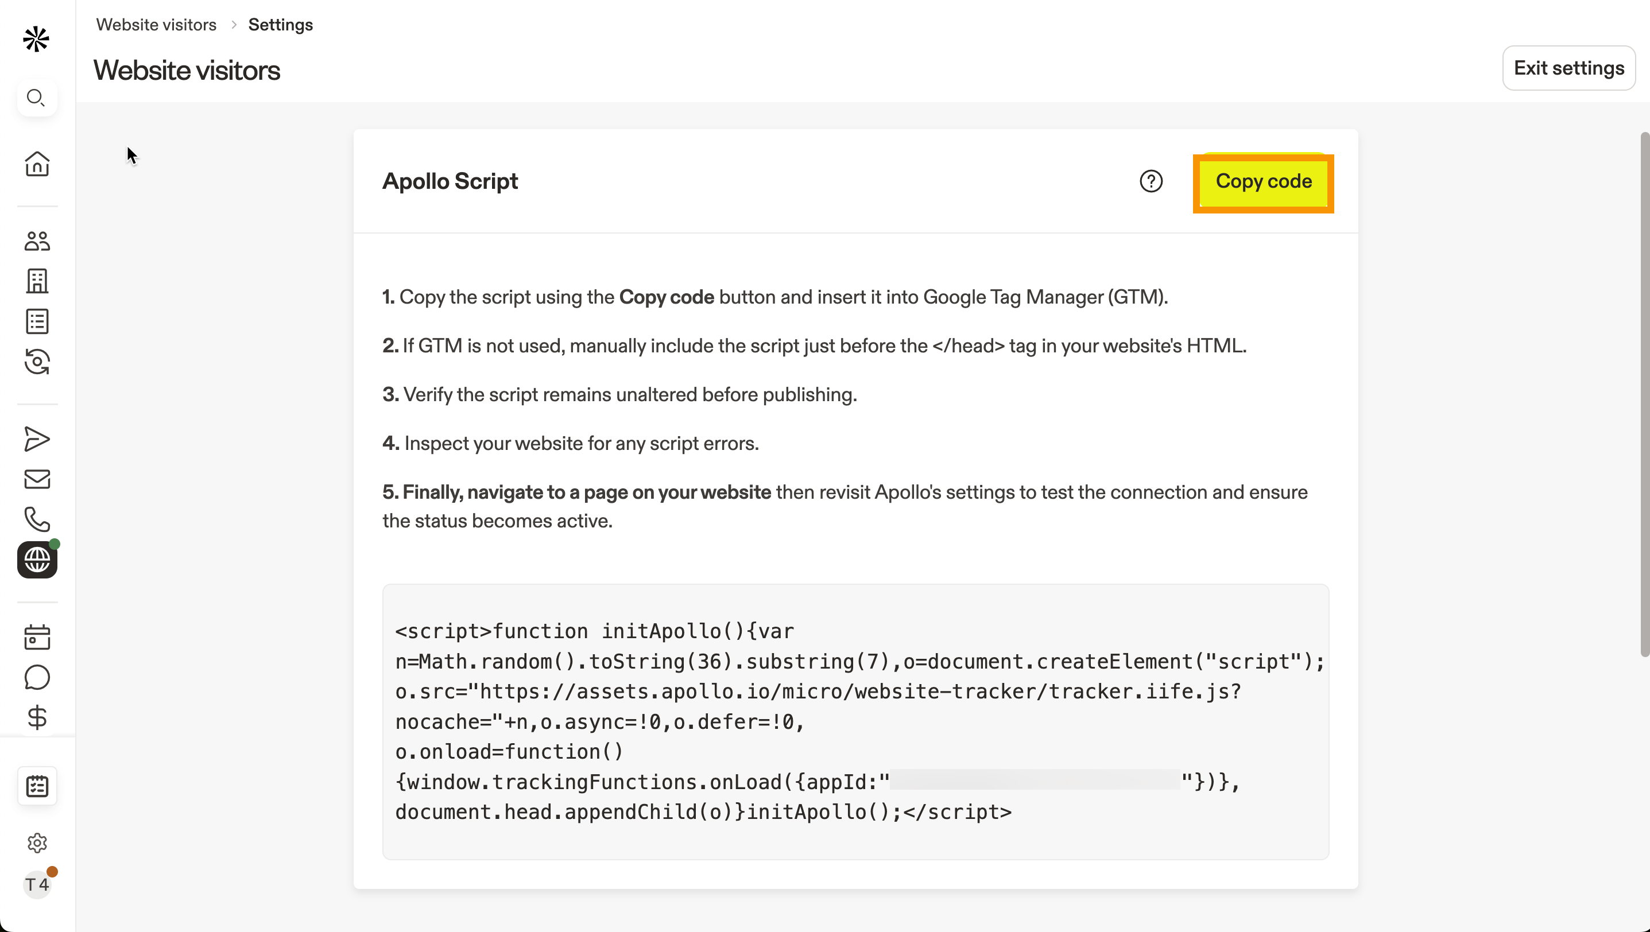Open People section in sidebar
Screen dimensions: 1650x932
37,241
